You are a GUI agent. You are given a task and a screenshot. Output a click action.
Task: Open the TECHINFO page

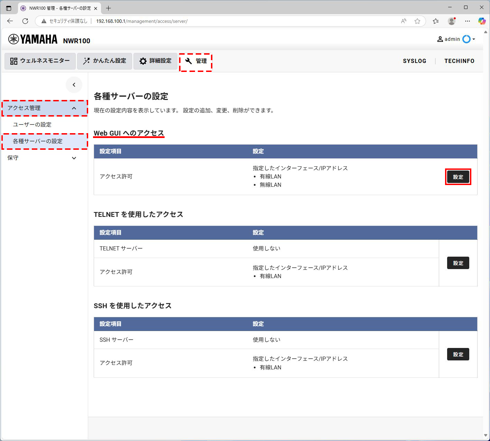(x=459, y=61)
